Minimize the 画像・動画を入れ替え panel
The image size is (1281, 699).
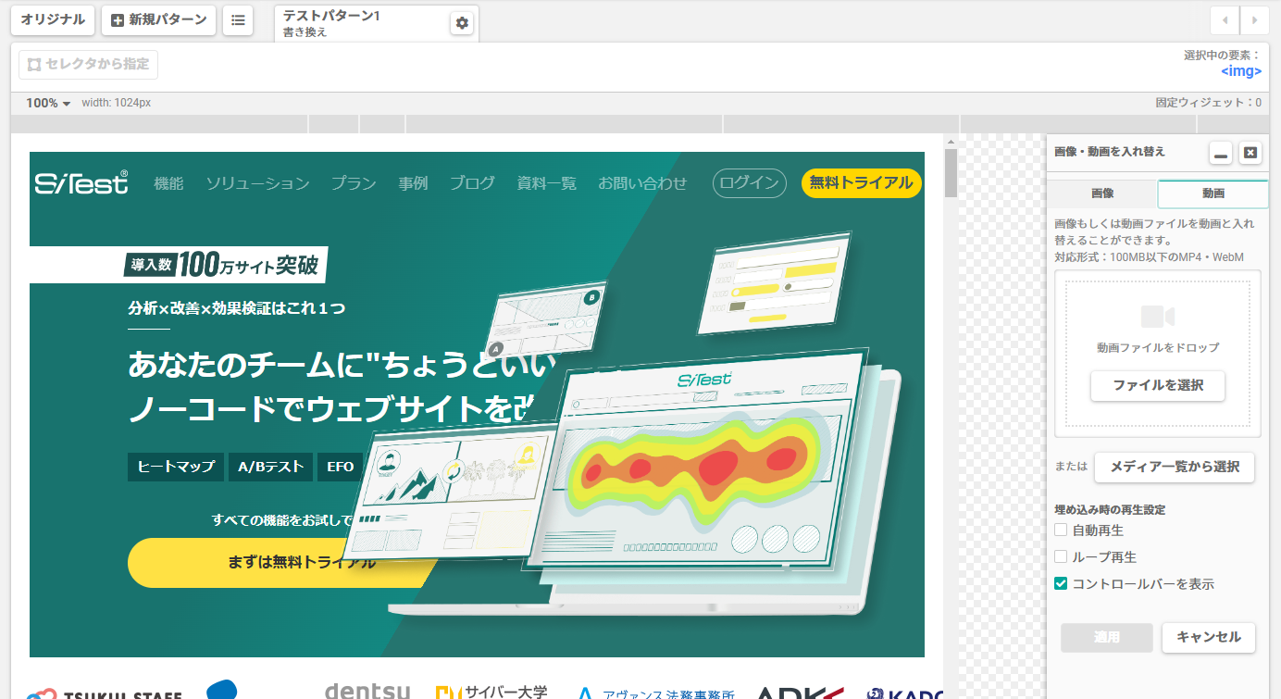pos(1221,153)
